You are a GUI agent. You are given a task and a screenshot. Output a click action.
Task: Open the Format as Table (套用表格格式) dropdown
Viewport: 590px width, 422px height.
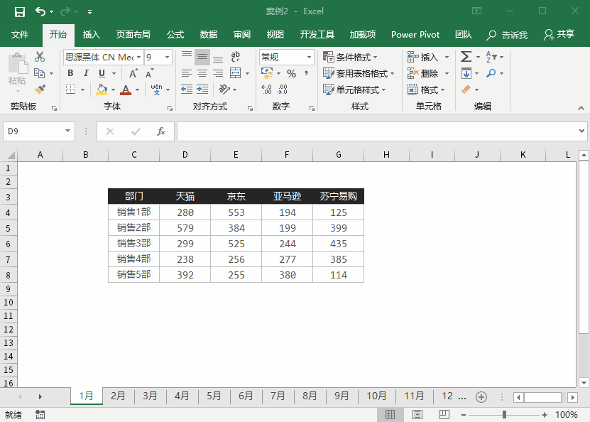(359, 73)
